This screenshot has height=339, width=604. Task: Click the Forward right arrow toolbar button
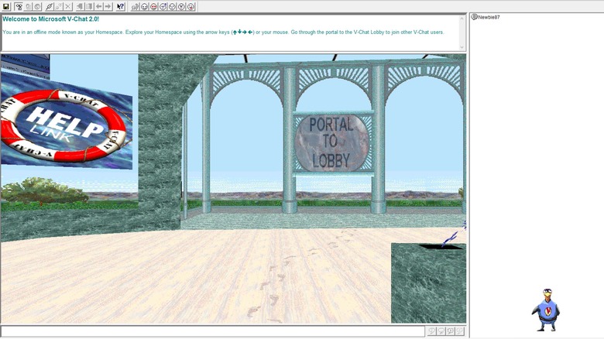108,6
